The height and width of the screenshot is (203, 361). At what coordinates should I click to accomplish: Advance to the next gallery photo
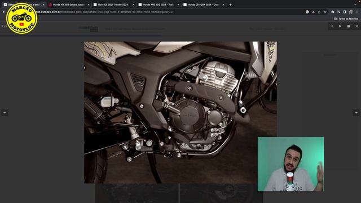pos(356,113)
